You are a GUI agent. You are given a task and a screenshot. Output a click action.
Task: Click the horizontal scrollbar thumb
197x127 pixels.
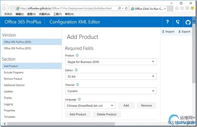(x=61, y=124)
